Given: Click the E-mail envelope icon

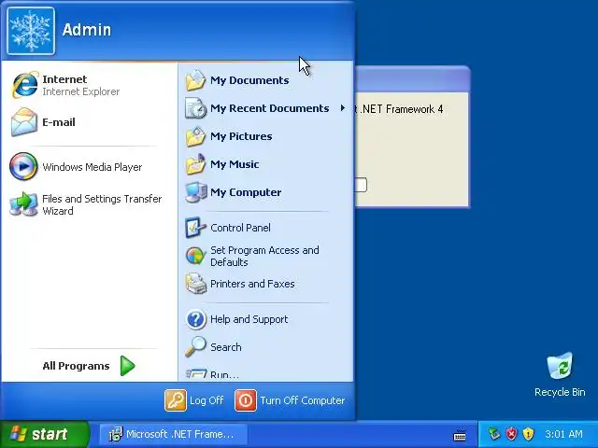Looking at the screenshot, I should [24, 122].
